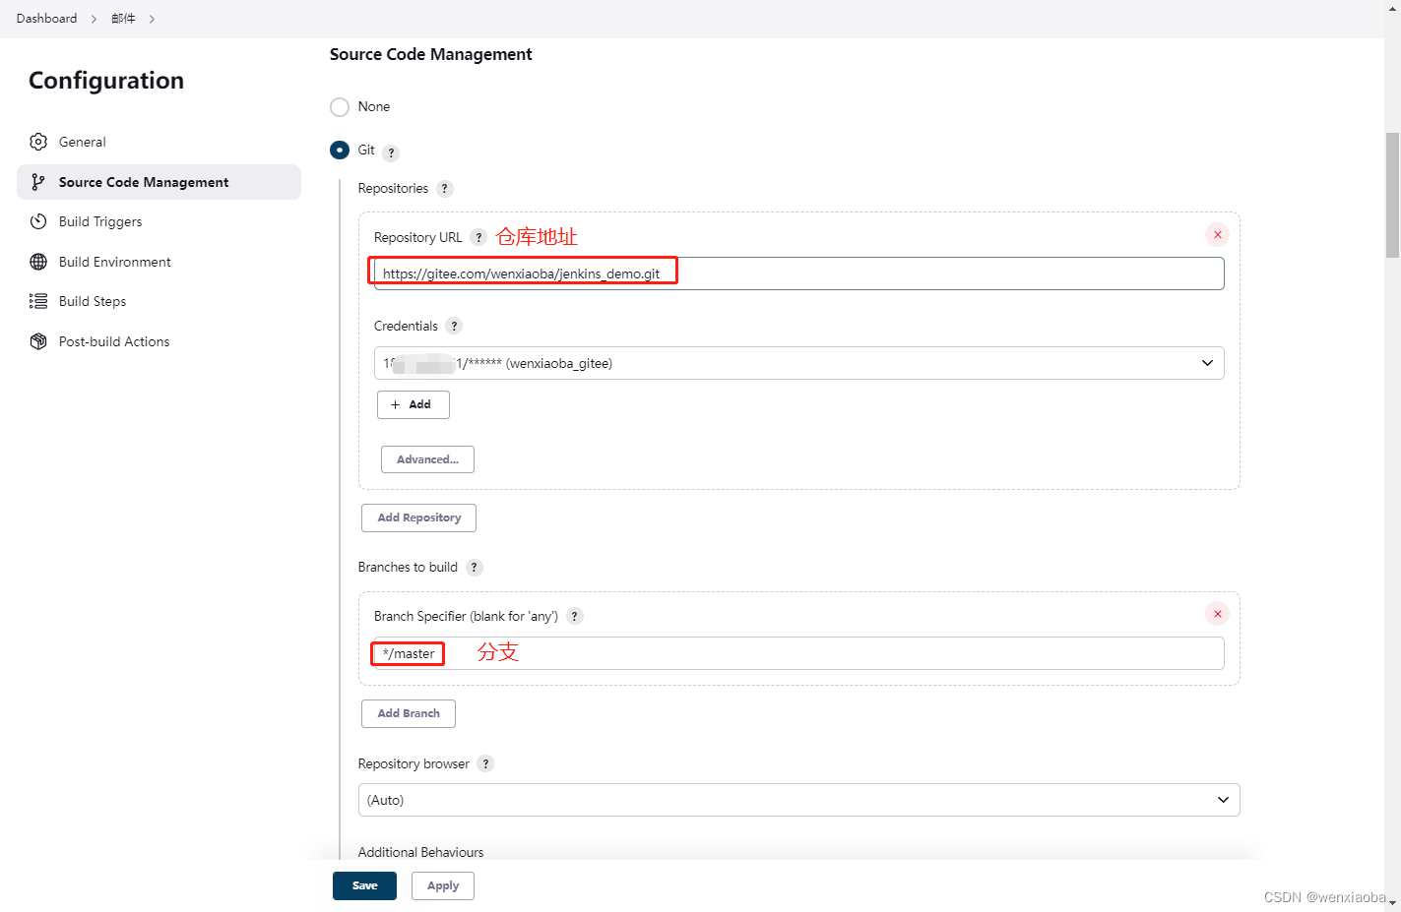Click into the Branch Specifier field
The height and width of the screenshot is (912, 1401).
pos(799,653)
